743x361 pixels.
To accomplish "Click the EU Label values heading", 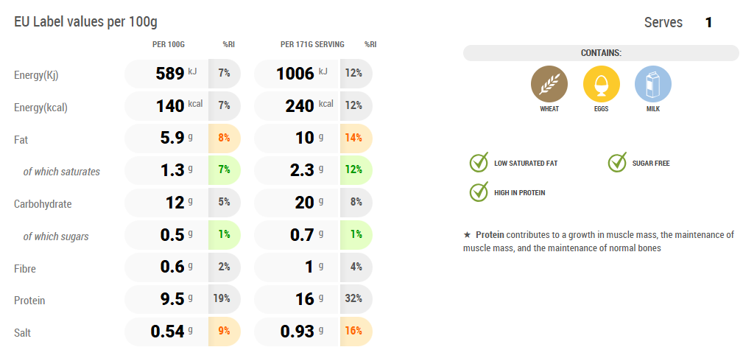I will pos(86,22).
